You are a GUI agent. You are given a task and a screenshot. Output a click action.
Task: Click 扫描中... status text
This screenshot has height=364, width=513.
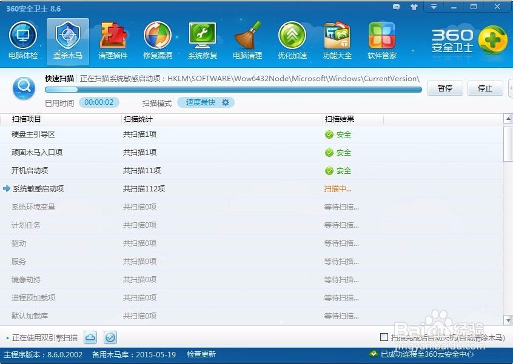(x=338, y=189)
